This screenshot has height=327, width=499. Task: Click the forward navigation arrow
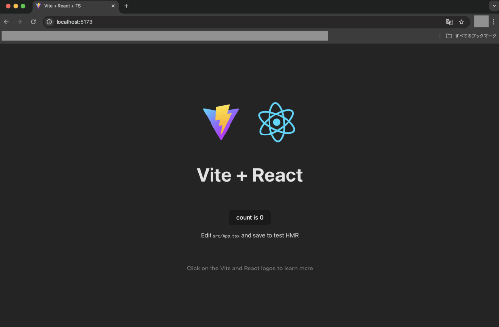tap(19, 22)
